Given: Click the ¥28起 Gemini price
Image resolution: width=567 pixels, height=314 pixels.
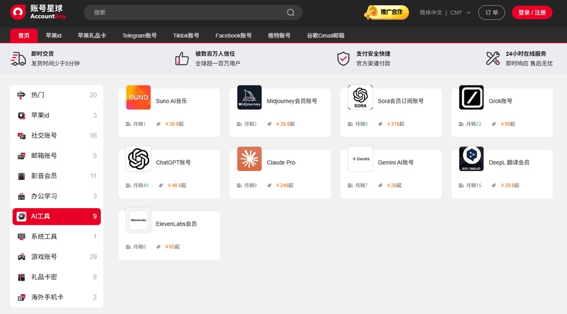Looking at the screenshot, I should coord(394,185).
